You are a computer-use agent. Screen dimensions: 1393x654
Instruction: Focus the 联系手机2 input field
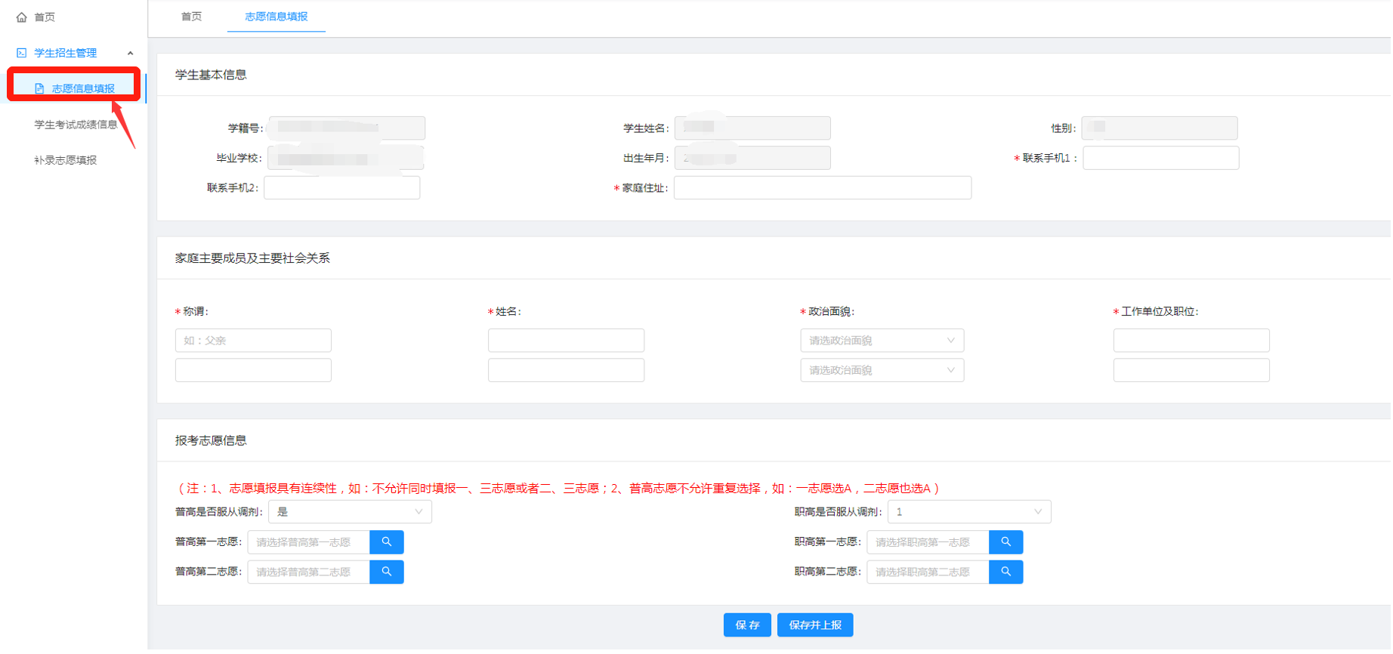point(342,188)
